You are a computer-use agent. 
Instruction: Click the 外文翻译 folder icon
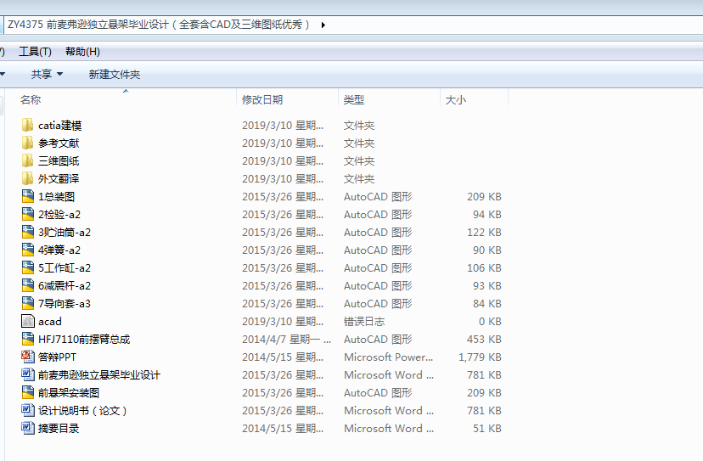pyautogui.click(x=27, y=178)
